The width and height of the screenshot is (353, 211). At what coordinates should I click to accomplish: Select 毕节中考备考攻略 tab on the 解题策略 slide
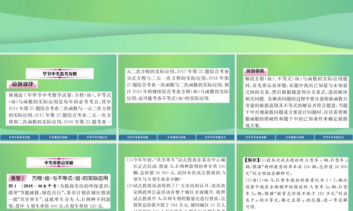point(256,137)
